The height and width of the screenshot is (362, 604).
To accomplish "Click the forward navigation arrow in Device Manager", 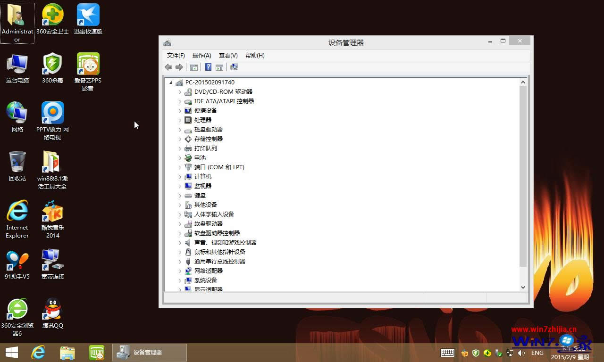I will tap(179, 67).
